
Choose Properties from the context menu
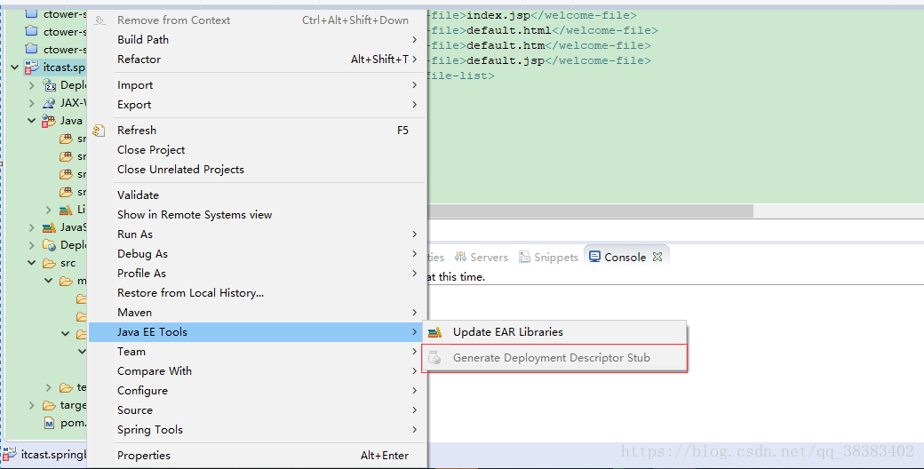point(144,456)
